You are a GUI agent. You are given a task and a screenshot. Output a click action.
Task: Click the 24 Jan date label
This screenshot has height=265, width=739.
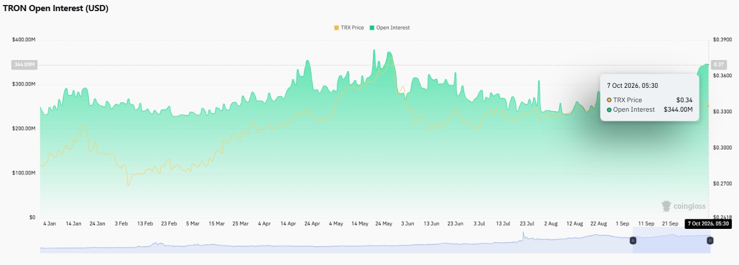tap(97, 223)
